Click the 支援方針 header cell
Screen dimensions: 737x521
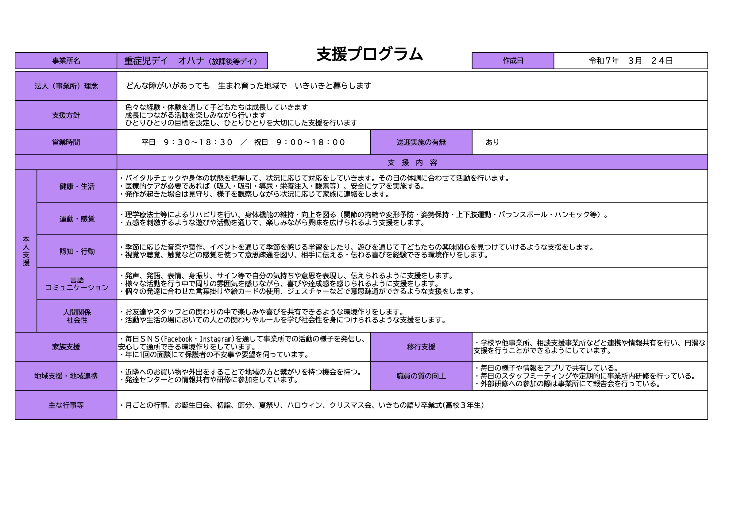coord(66,115)
